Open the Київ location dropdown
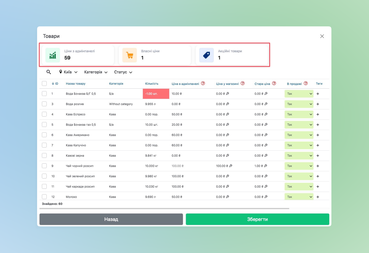 pos(68,72)
